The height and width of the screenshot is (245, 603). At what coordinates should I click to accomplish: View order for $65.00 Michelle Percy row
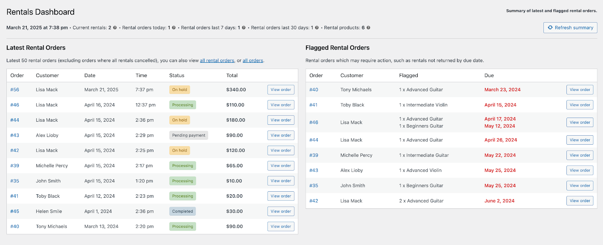coord(281,166)
